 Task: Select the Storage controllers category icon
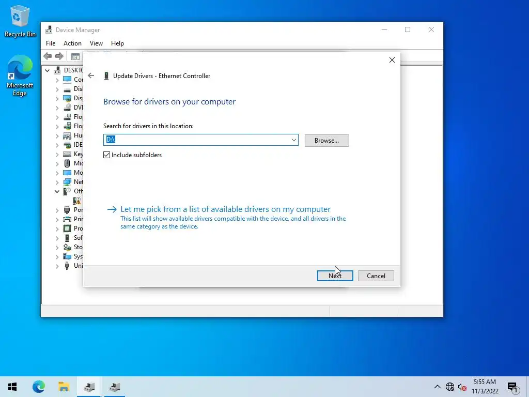tap(67, 247)
